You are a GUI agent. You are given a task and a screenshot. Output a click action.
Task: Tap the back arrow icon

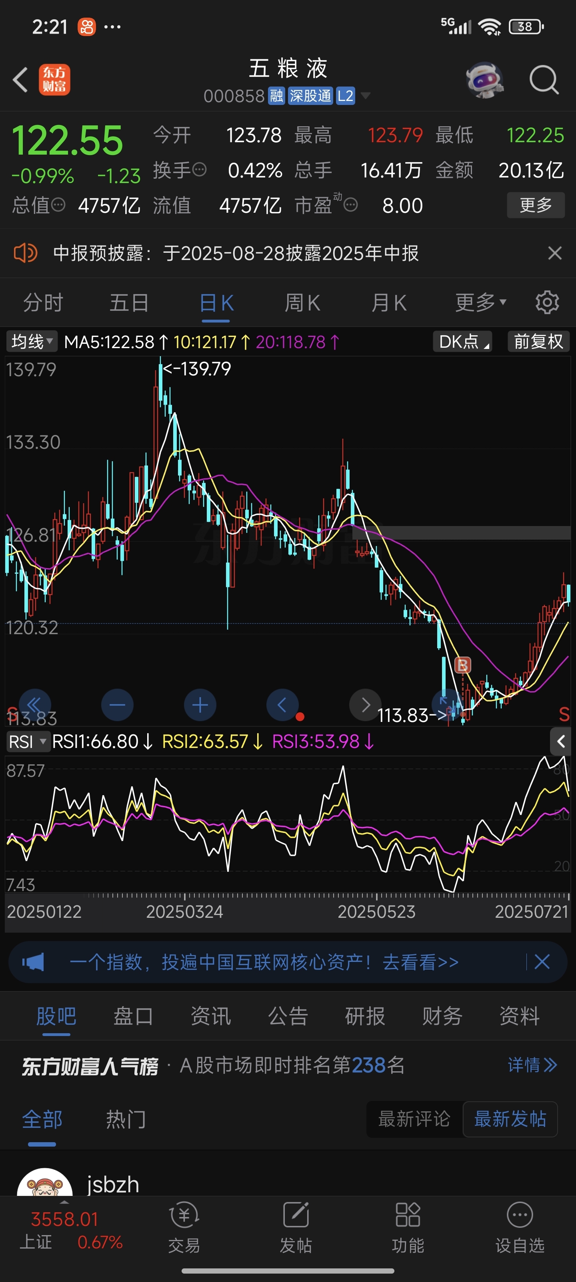[20, 80]
